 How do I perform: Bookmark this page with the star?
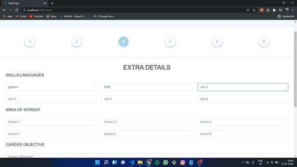(254, 10)
